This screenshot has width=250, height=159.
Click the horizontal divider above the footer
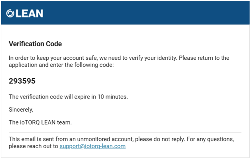(x=125, y=132)
